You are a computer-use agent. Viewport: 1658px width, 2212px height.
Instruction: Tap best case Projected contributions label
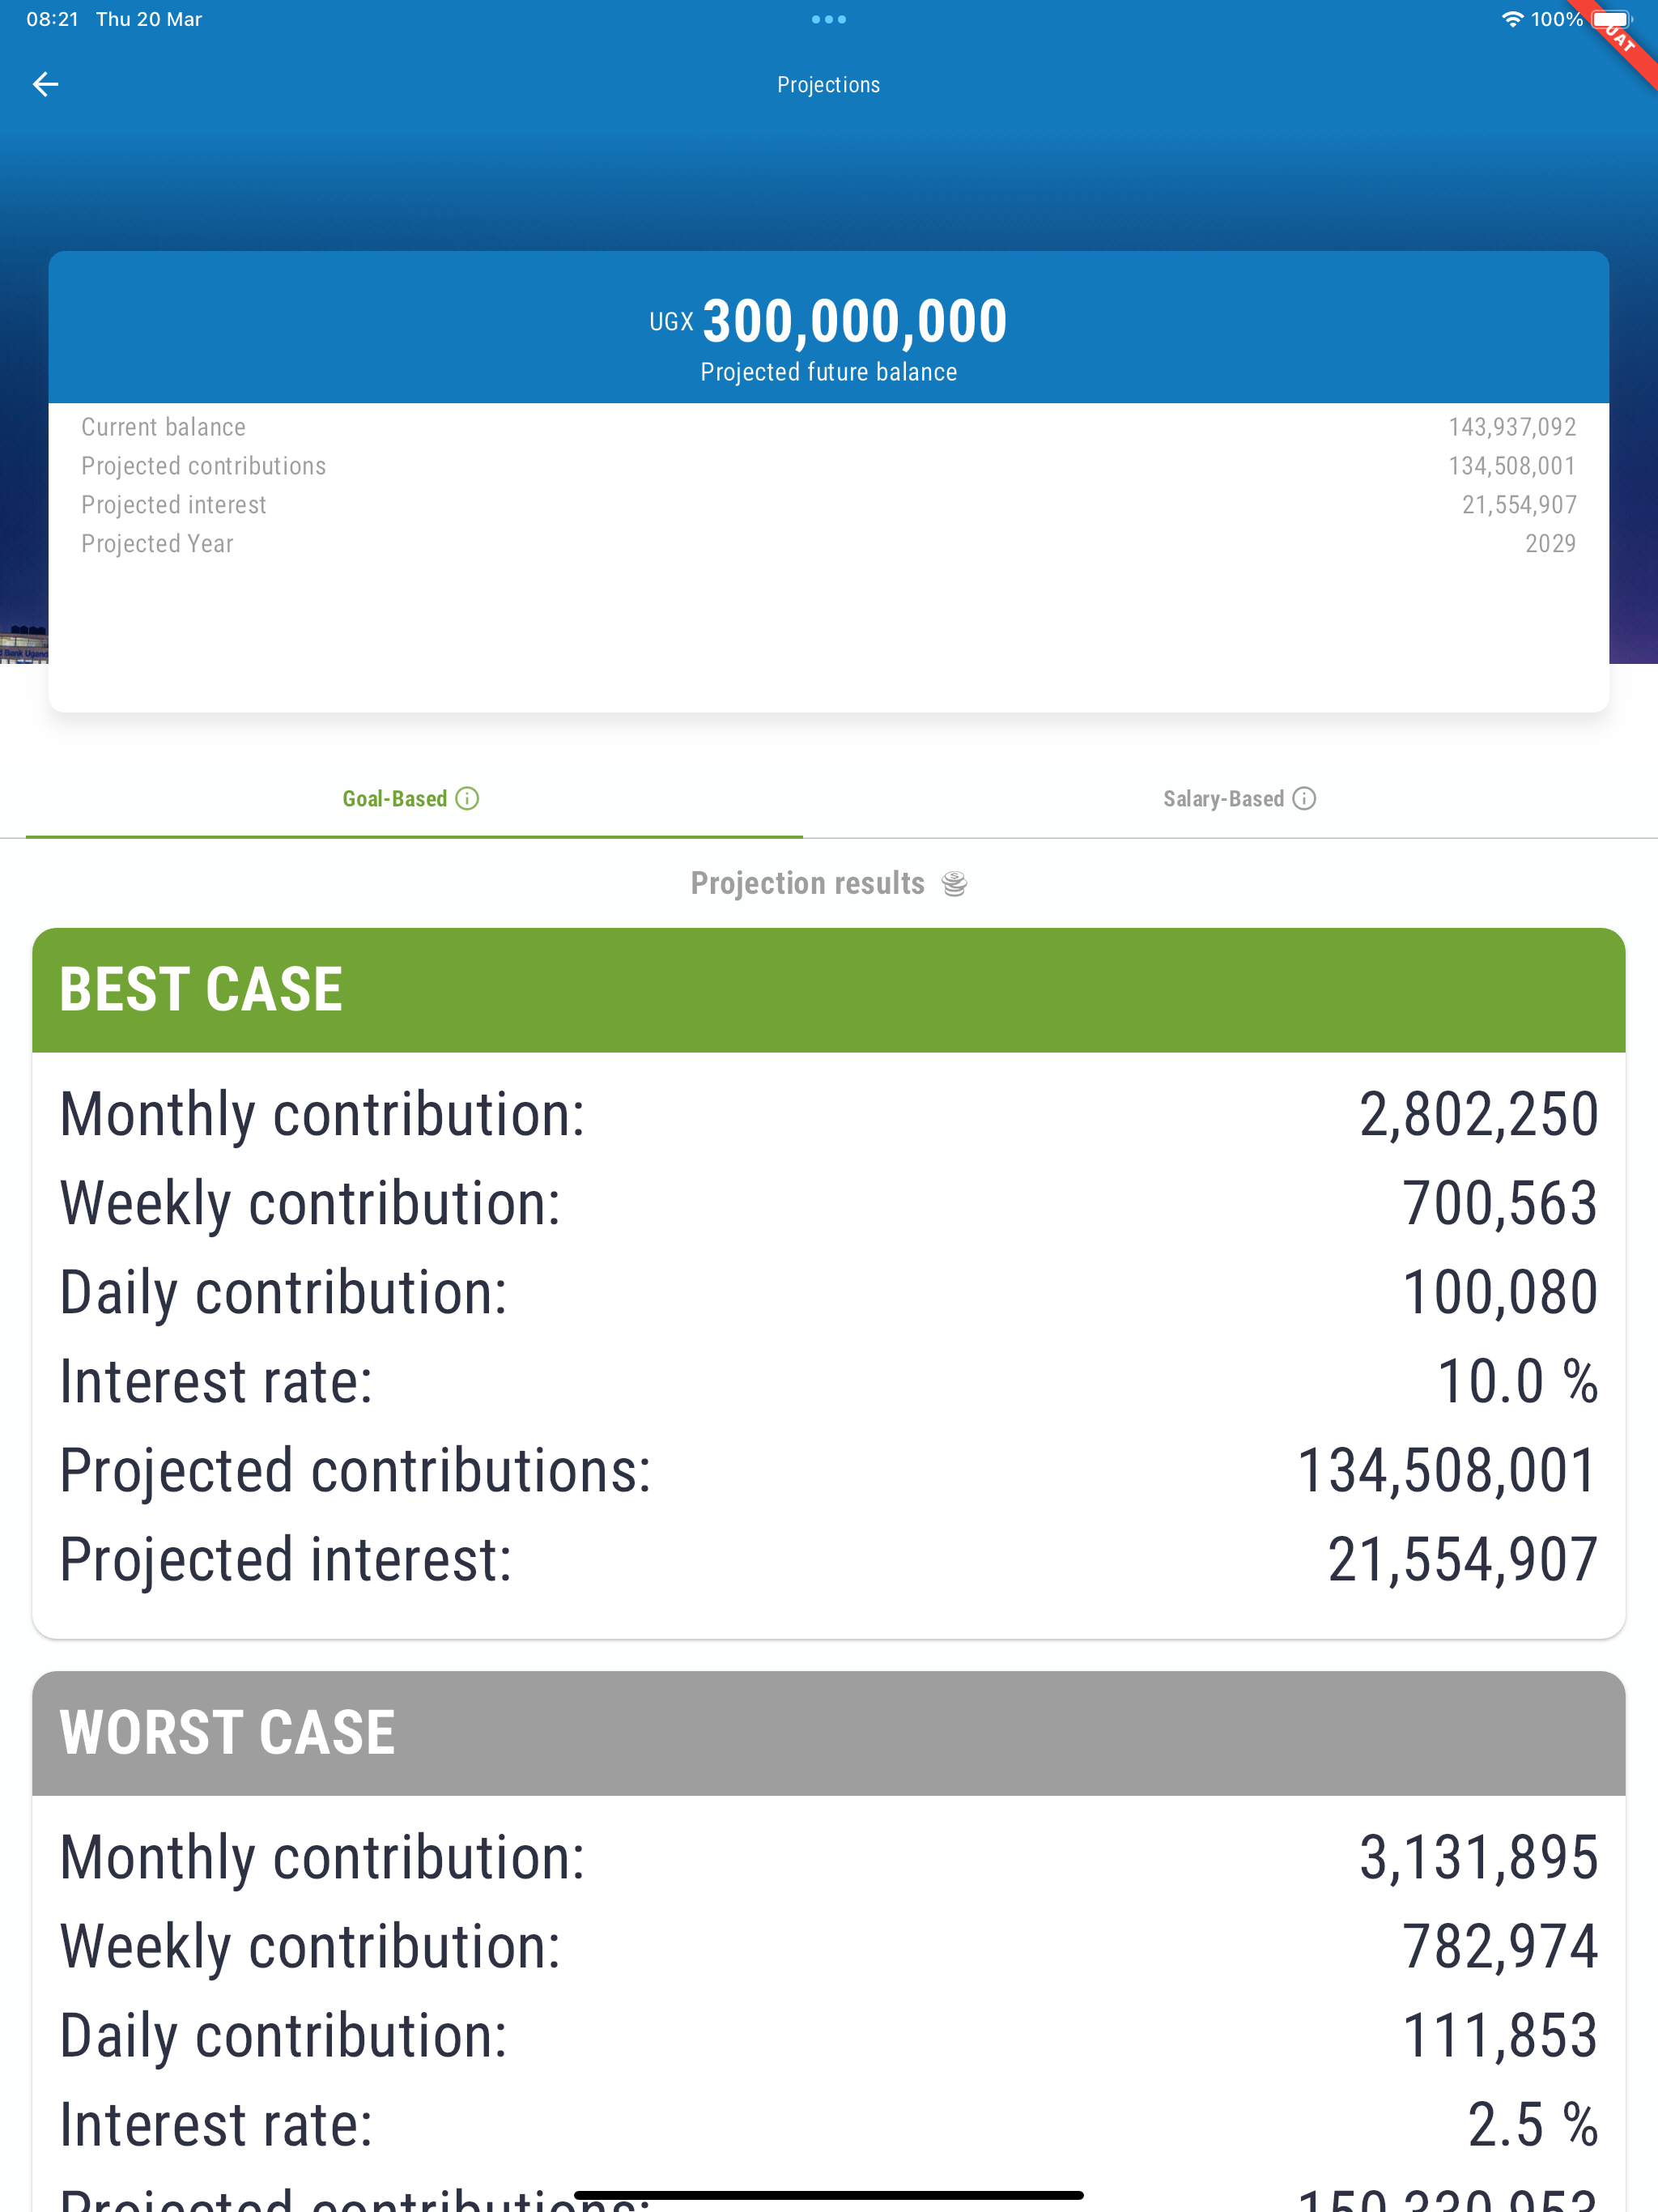point(355,1471)
